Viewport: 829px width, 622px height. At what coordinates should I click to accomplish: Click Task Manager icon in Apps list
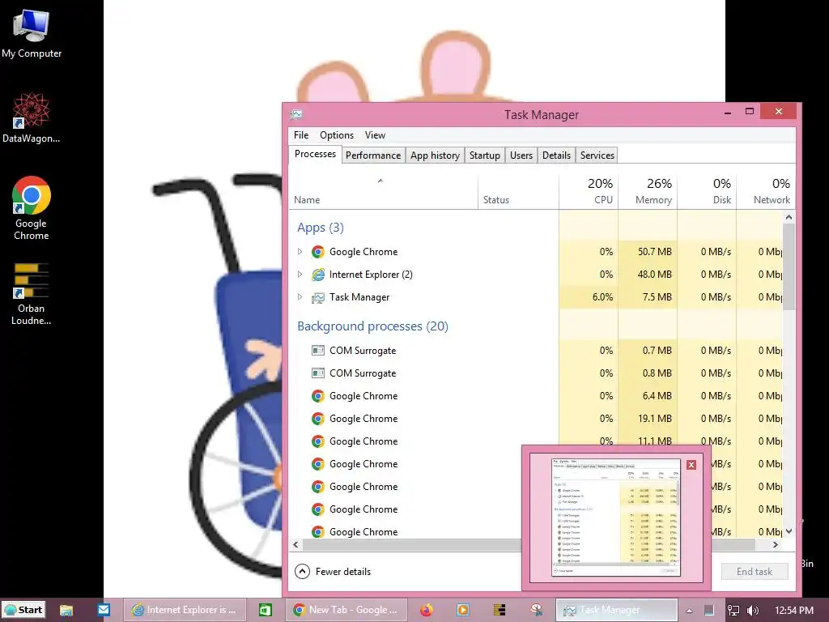point(317,297)
